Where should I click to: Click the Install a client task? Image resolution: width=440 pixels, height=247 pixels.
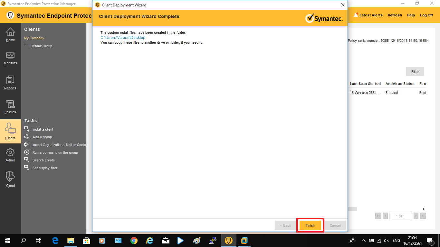pos(43,129)
